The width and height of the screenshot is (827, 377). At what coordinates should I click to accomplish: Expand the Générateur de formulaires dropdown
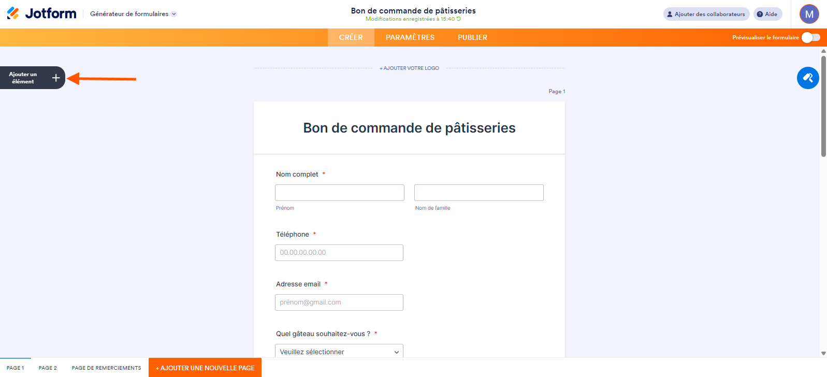click(174, 14)
